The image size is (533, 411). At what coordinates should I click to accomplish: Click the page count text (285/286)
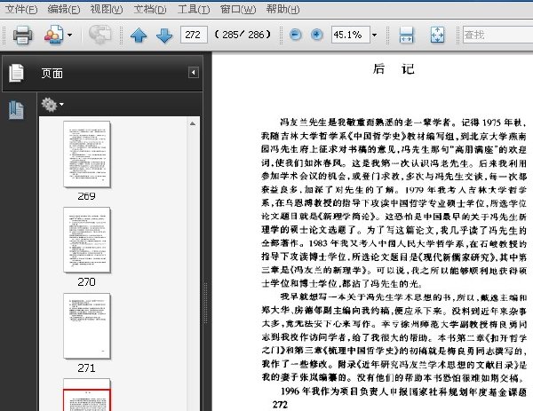[x=243, y=35]
